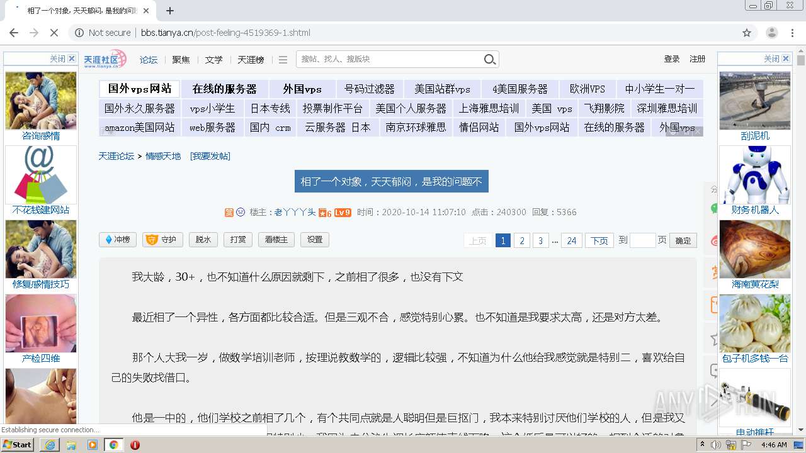Click the 冲榜 button
Viewport: 806px width, 453px height.
click(118, 240)
